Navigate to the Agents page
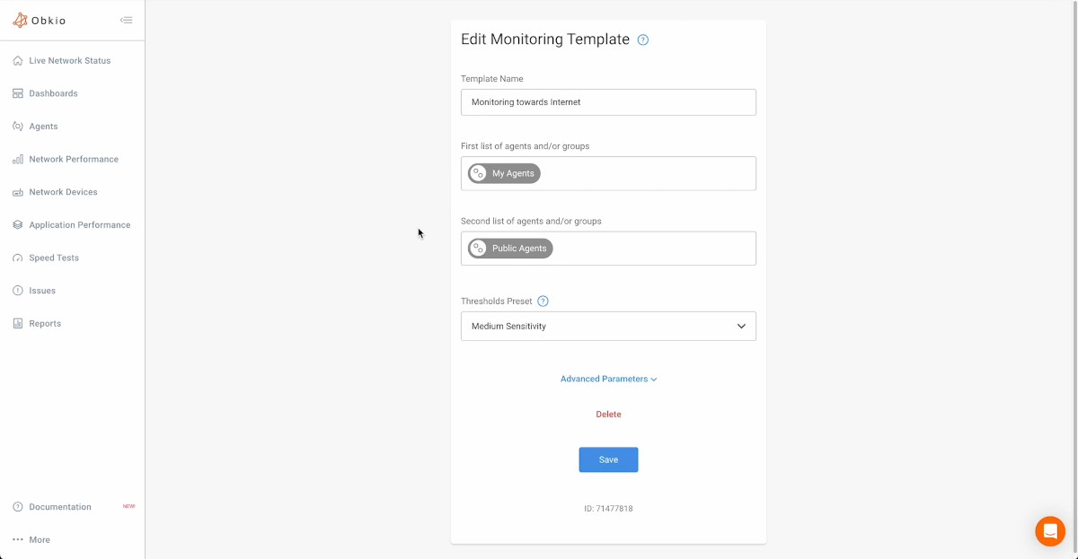Screen dimensions: 1078x559 (43, 126)
